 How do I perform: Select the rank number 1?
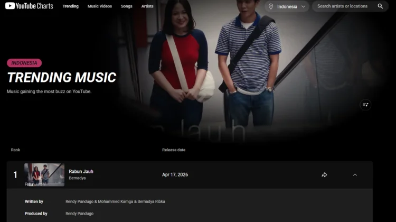[x=15, y=175]
